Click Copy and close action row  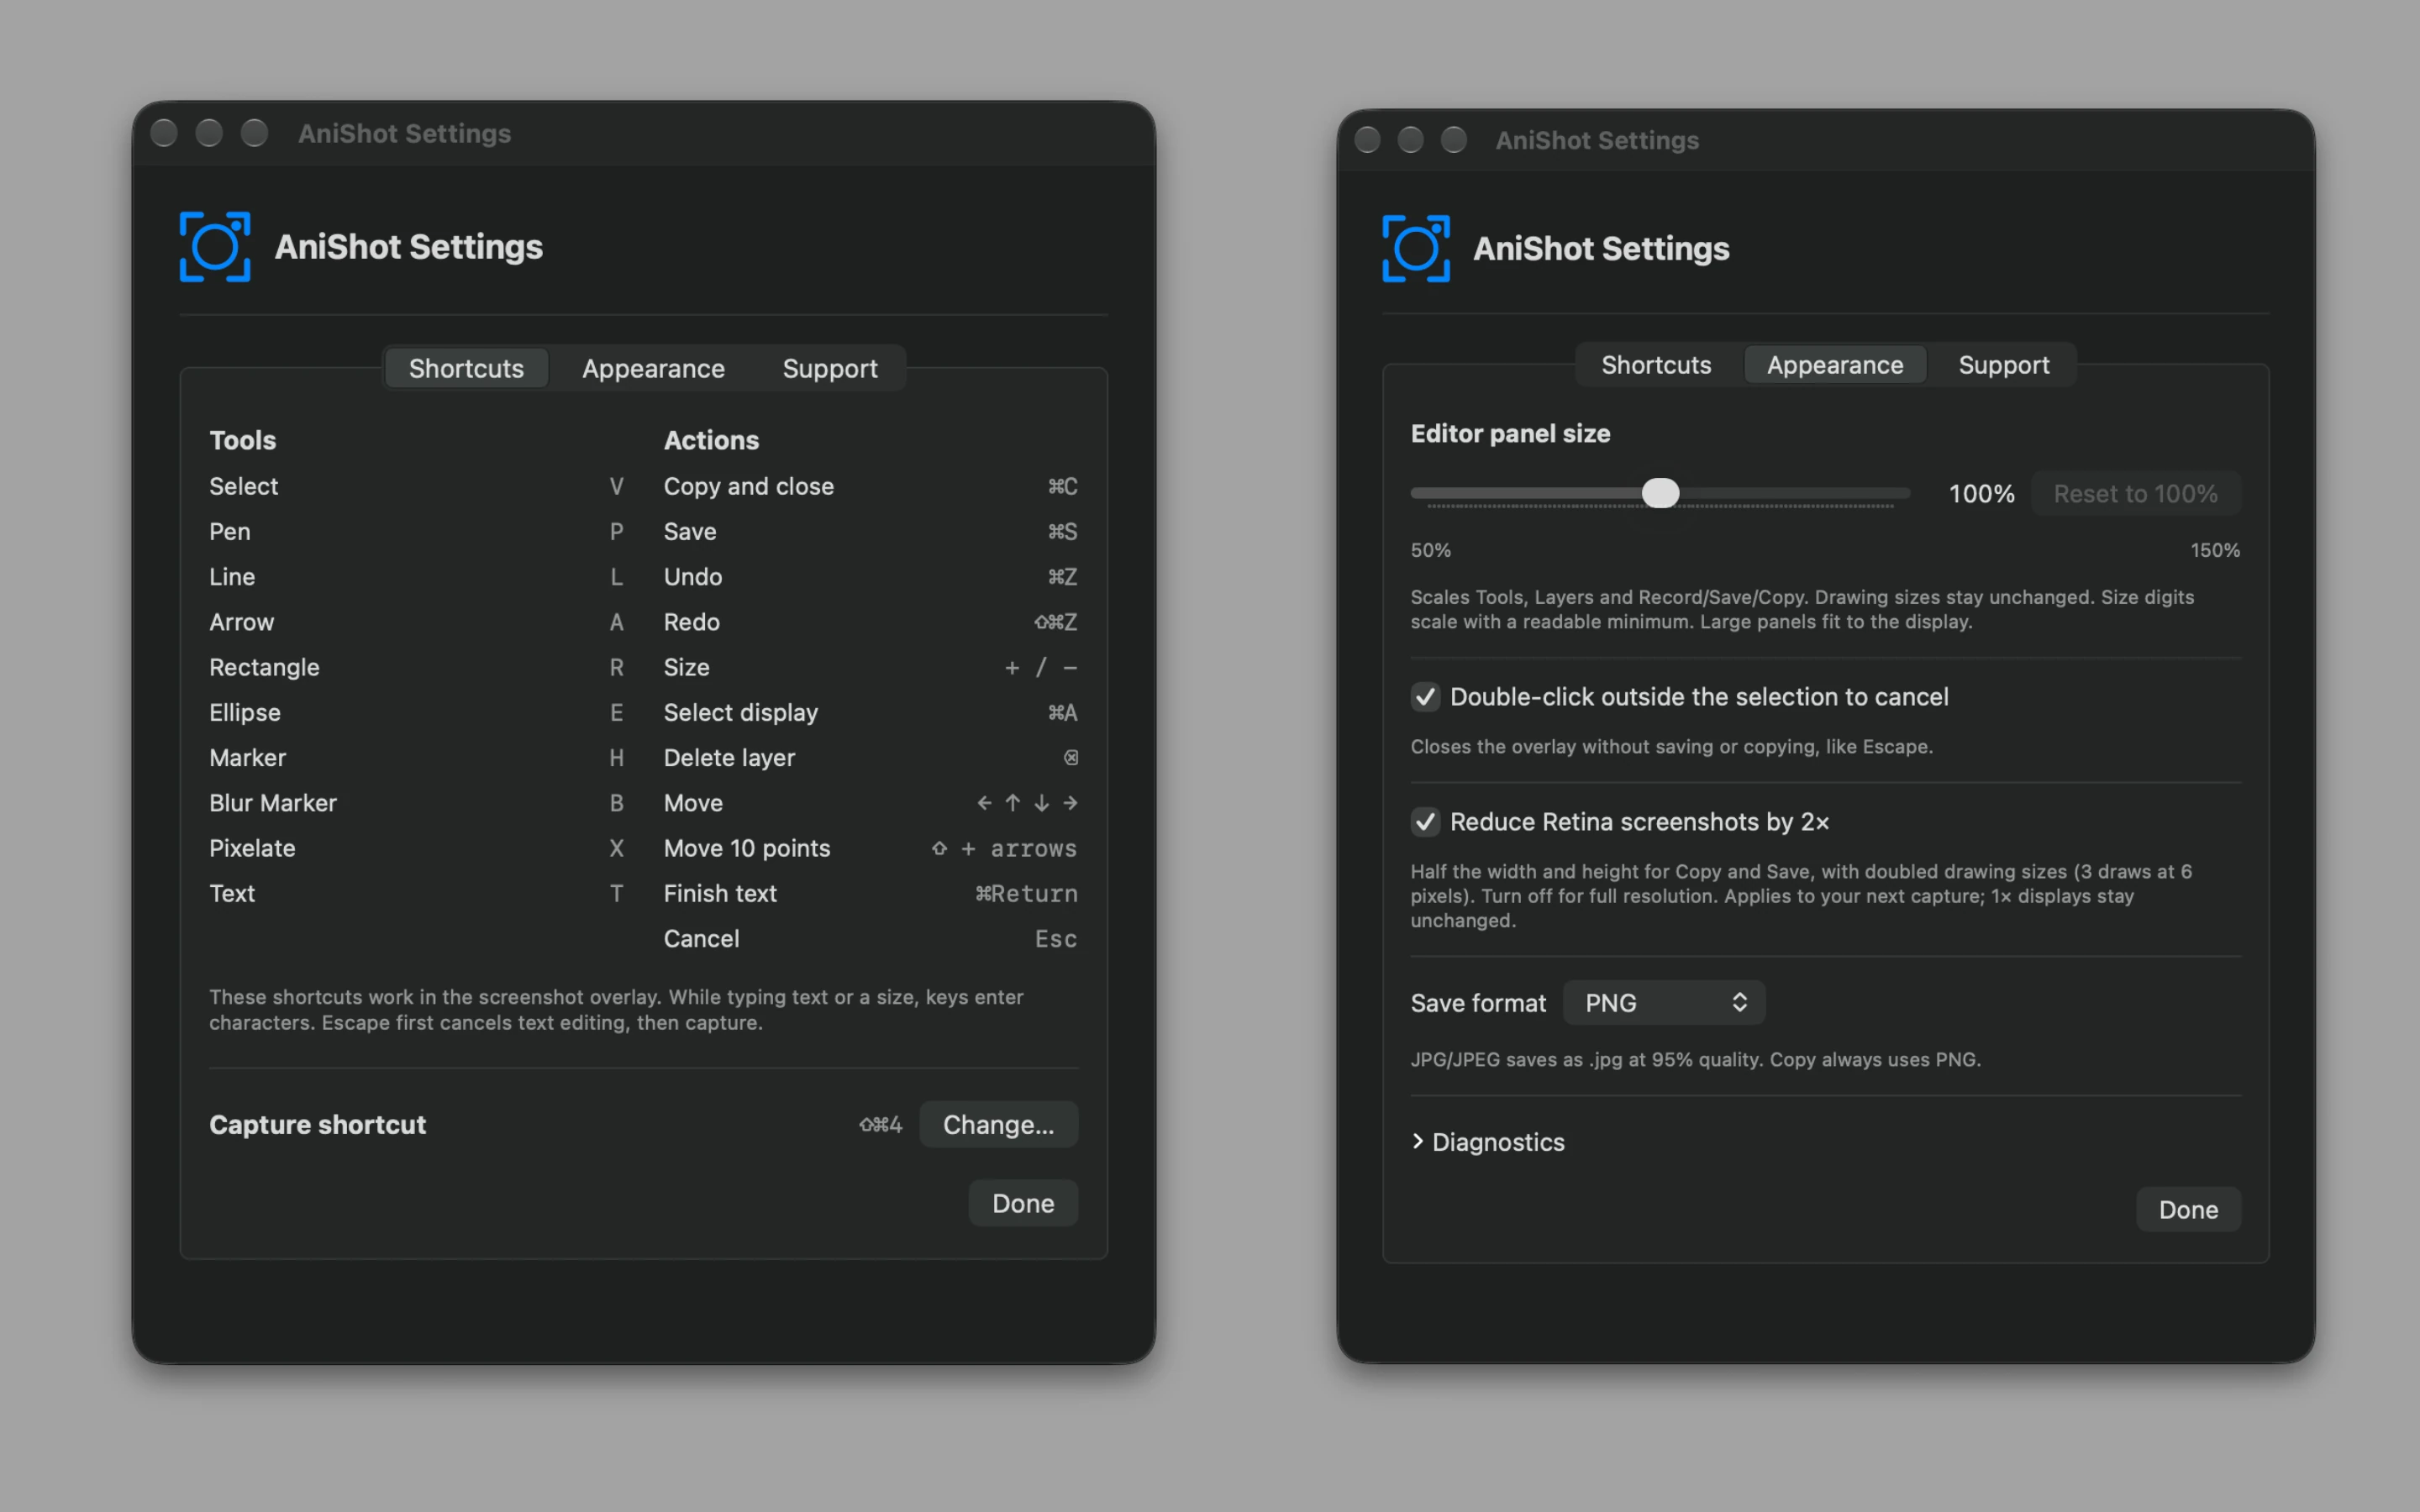870,487
